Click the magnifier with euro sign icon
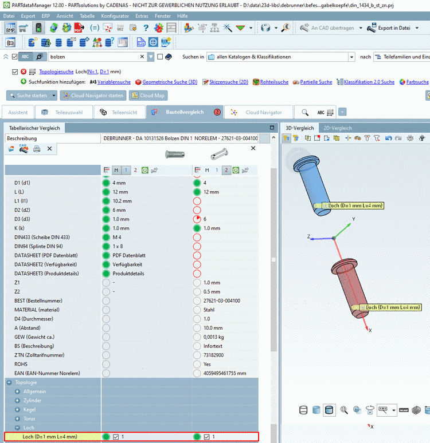430x443 pixels. (x=286, y=28)
